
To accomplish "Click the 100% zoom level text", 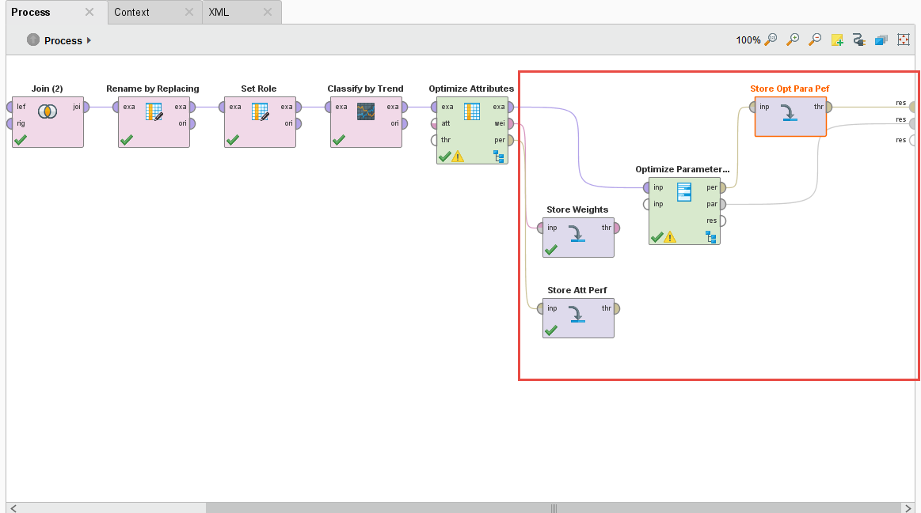I will (748, 40).
